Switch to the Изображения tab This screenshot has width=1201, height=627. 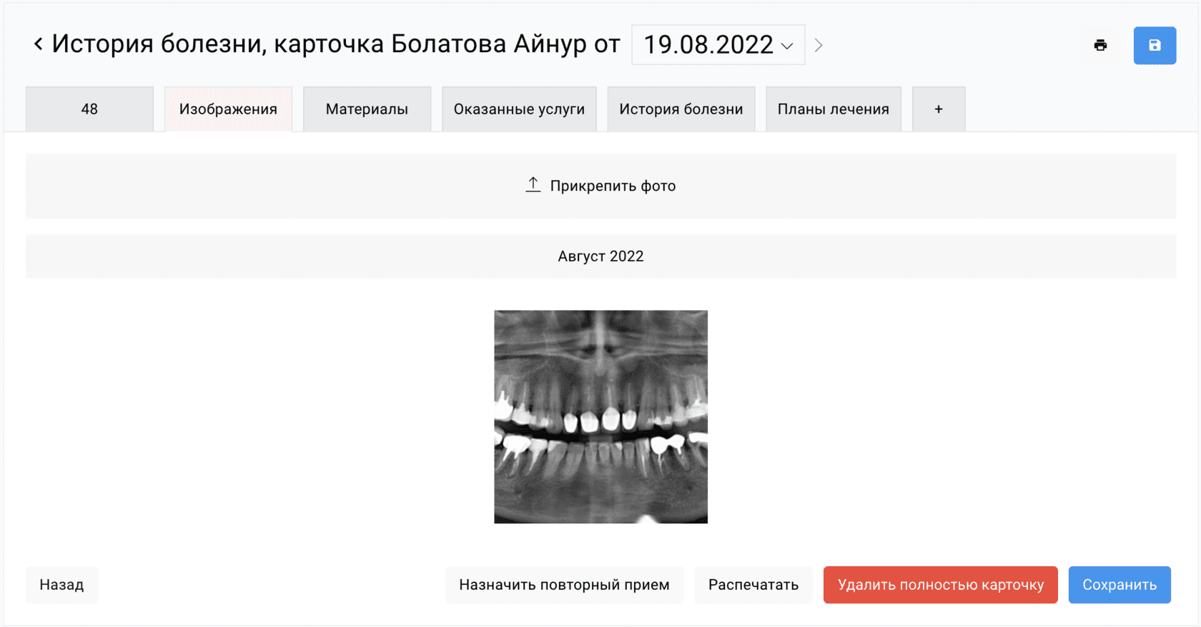coord(228,109)
